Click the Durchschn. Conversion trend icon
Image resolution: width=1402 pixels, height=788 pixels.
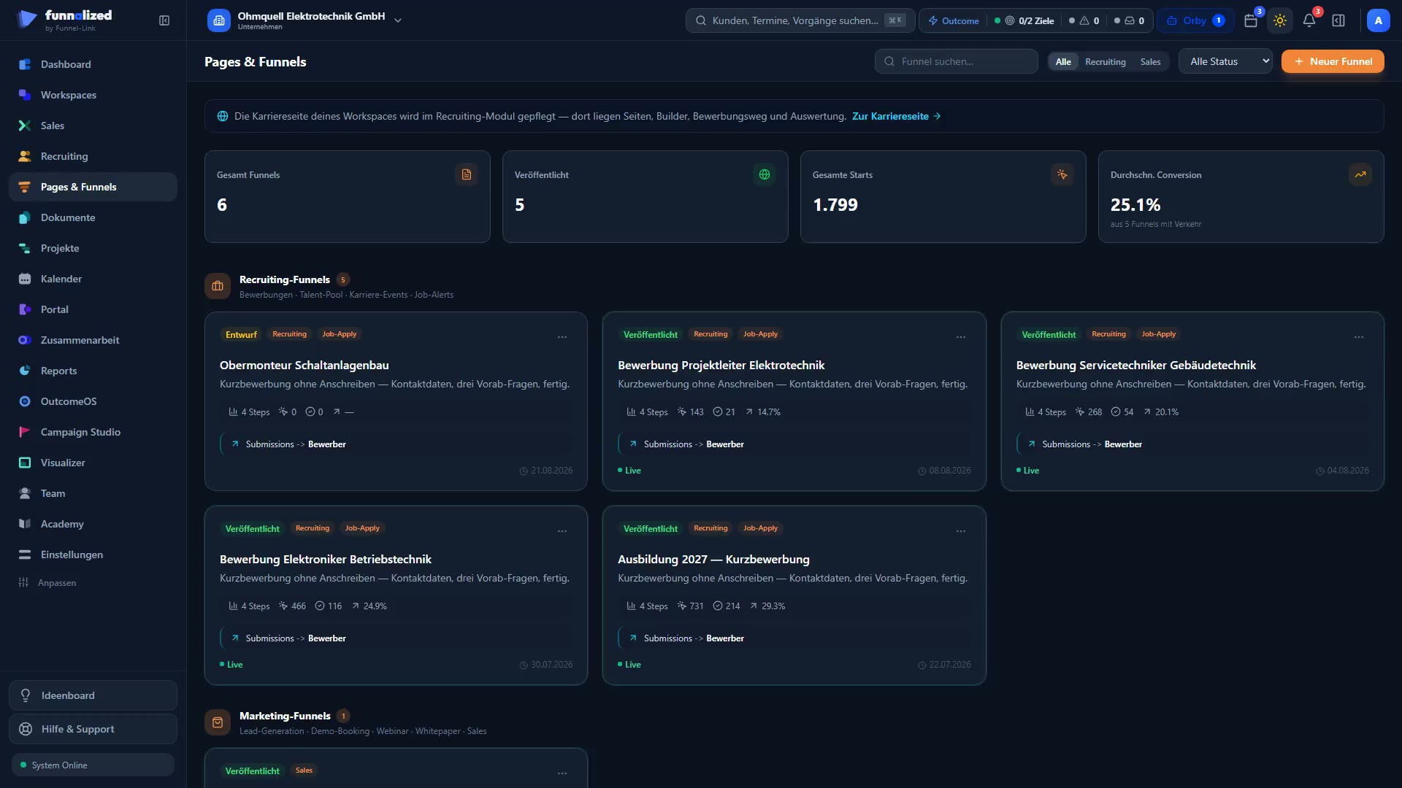click(x=1360, y=174)
